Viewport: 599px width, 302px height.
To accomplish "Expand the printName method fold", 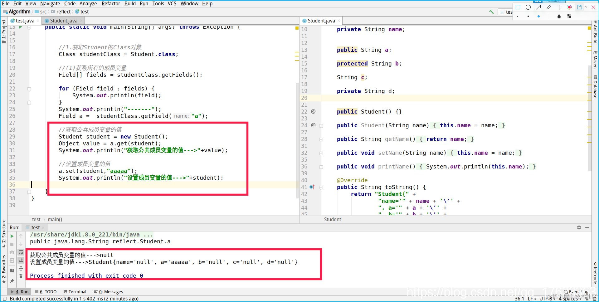I will 321,167.
